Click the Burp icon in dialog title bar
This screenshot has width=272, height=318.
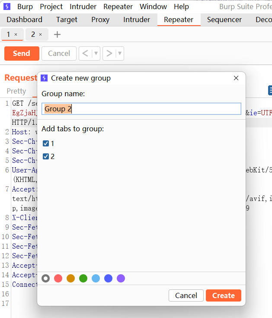point(44,78)
